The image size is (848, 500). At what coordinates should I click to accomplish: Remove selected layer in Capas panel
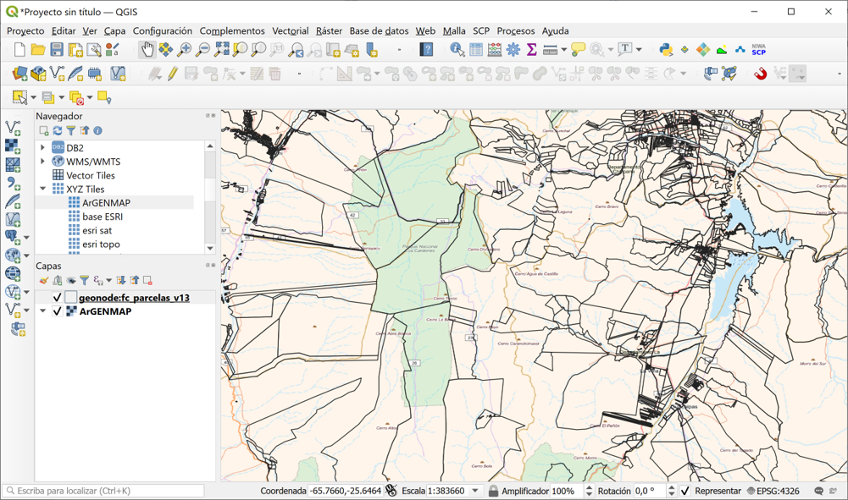(x=147, y=280)
